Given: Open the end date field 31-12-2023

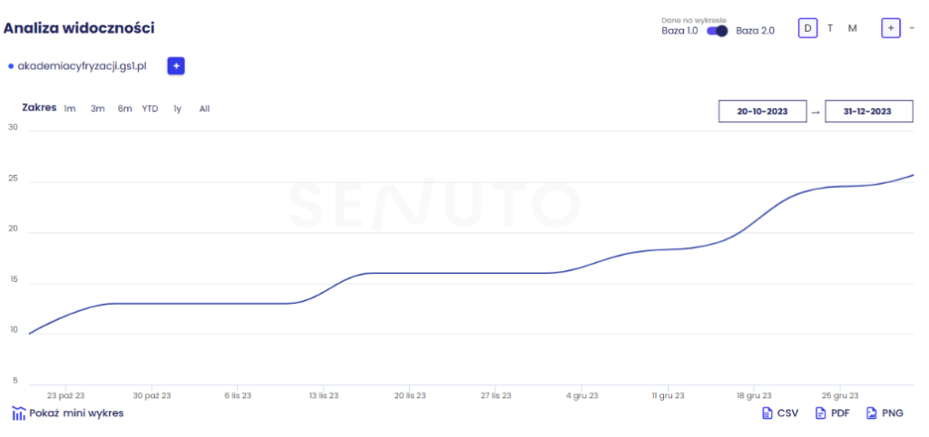Looking at the screenshot, I should (866, 112).
